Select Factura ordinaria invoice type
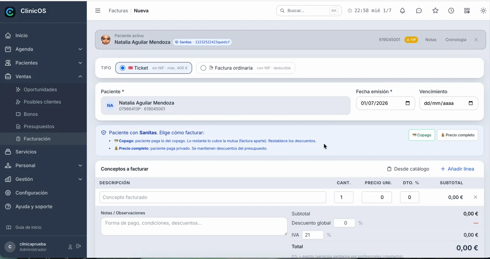The height and width of the screenshot is (259, 490). click(246, 68)
